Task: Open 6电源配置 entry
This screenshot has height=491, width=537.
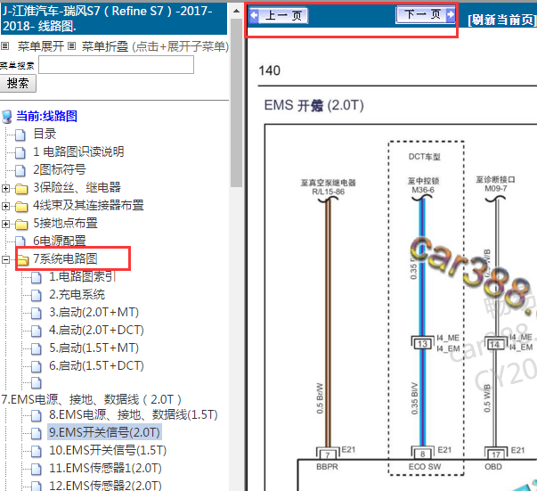Action: pos(60,241)
